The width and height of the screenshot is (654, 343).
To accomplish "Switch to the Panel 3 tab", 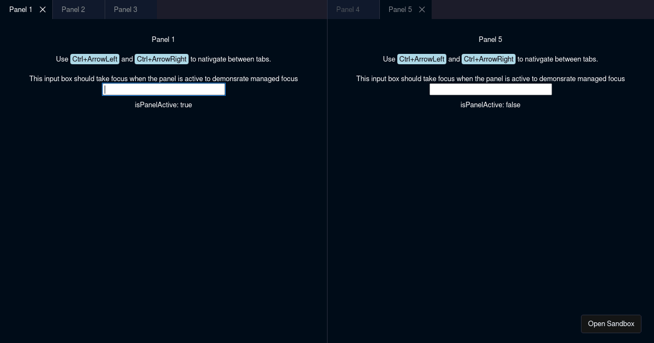I will (131, 9).
